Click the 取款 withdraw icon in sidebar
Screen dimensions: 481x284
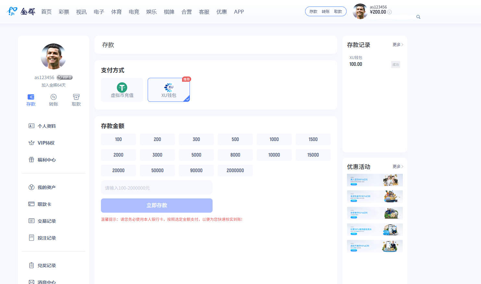click(x=76, y=97)
